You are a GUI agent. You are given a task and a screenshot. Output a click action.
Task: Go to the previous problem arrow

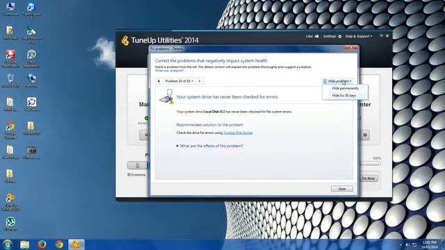click(159, 81)
